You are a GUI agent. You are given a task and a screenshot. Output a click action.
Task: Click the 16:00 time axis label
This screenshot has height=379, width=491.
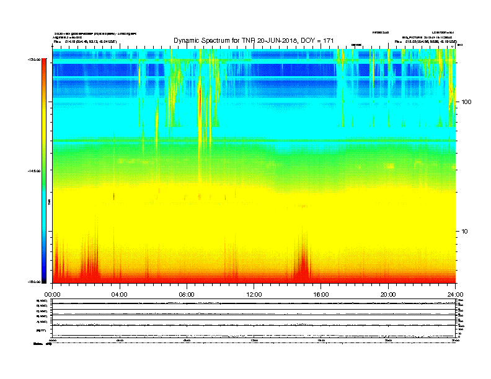pos(321,295)
